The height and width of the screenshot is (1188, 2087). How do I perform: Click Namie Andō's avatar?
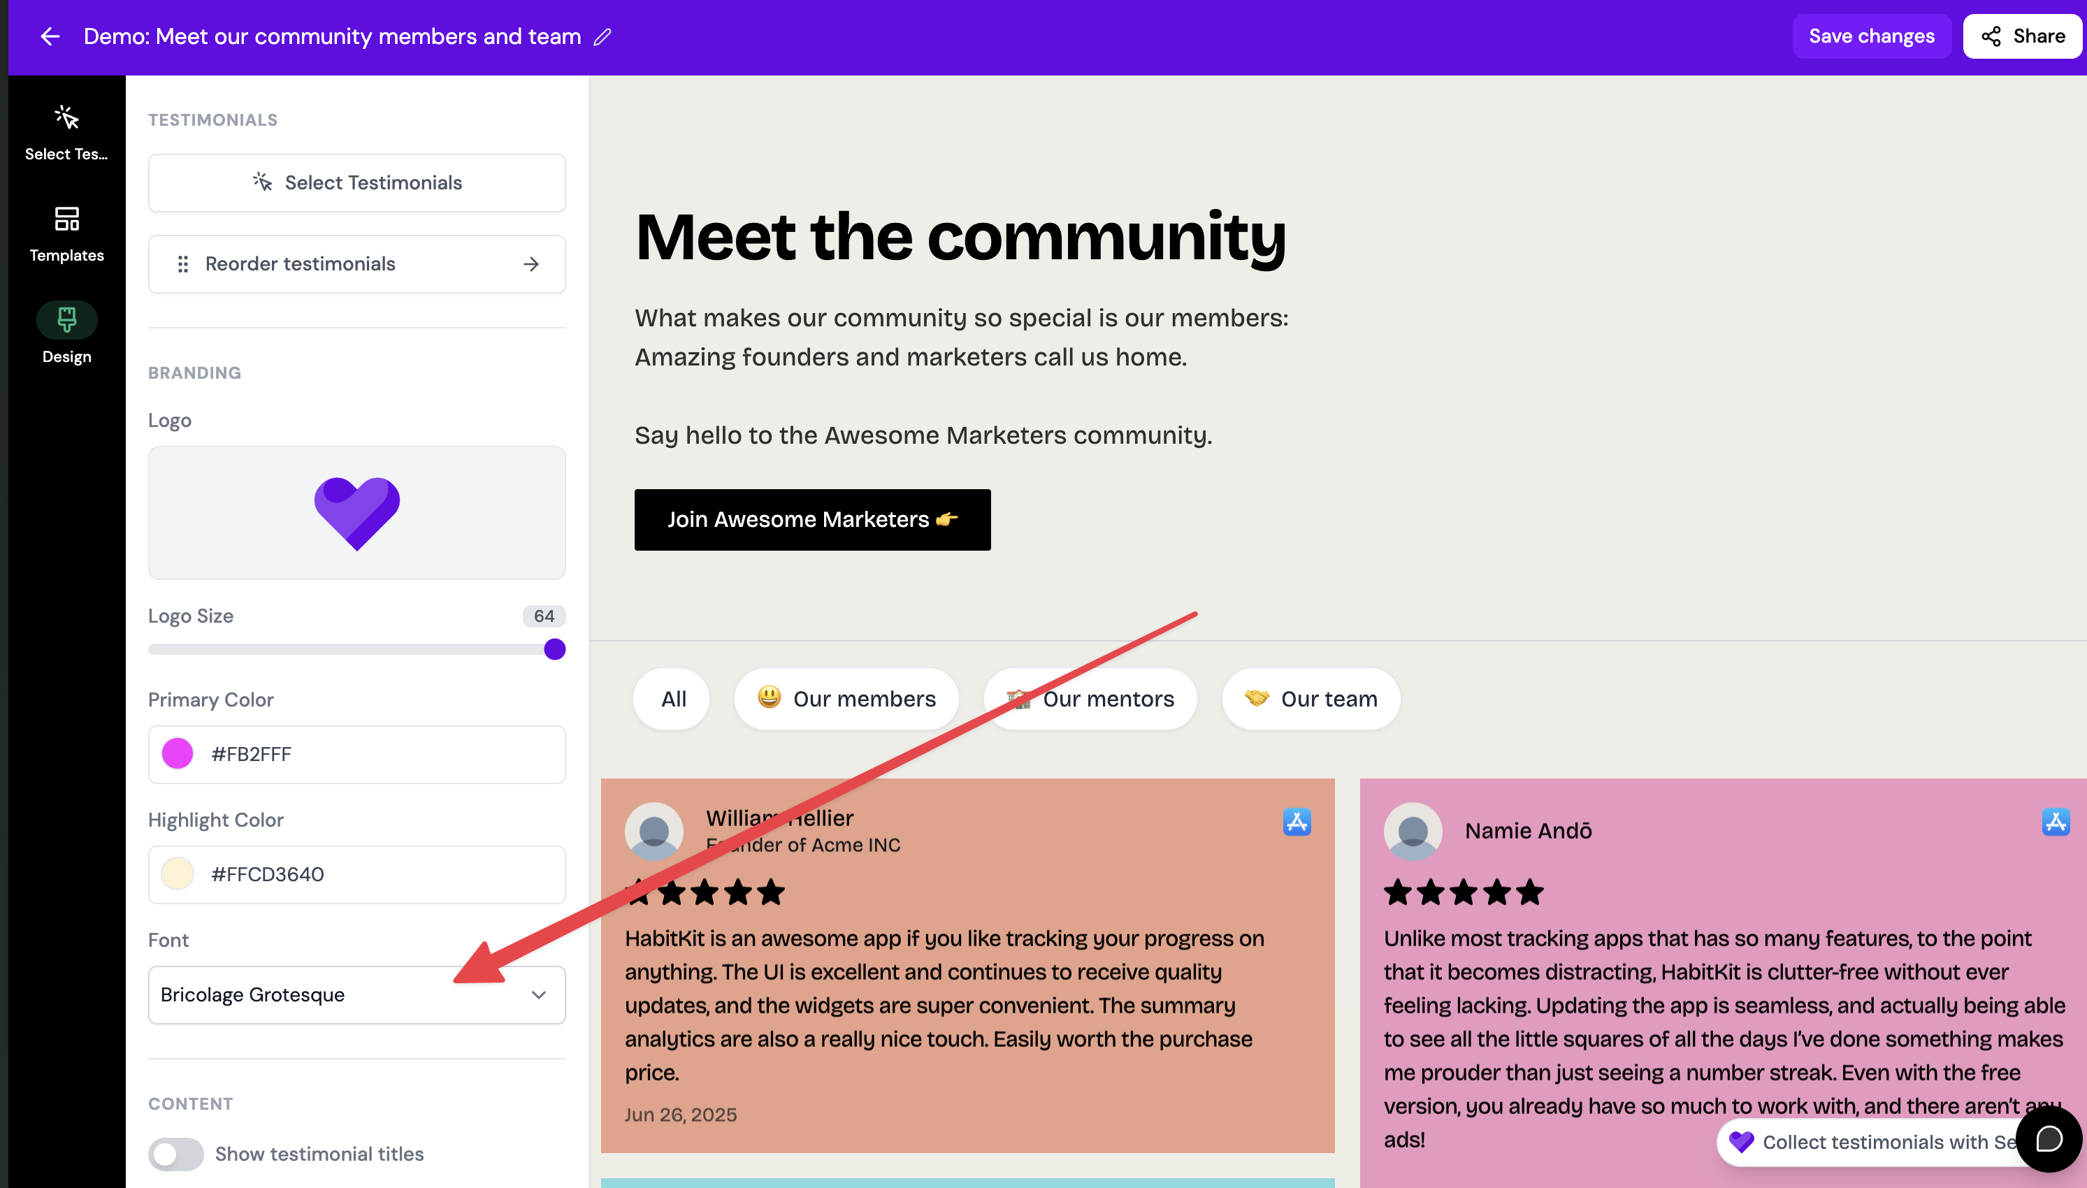coord(1413,831)
